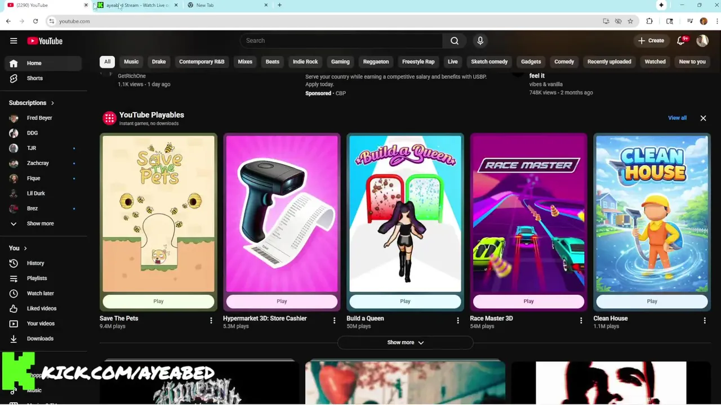Select the Drake filter chip
Viewport: 721px width, 405px height.
click(159, 62)
